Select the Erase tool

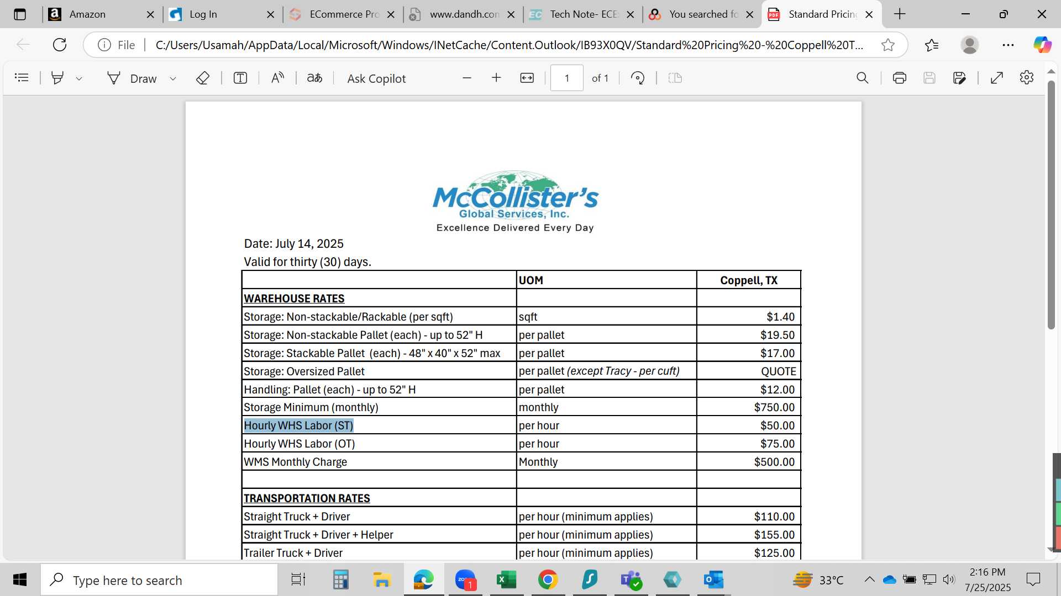[x=203, y=78]
